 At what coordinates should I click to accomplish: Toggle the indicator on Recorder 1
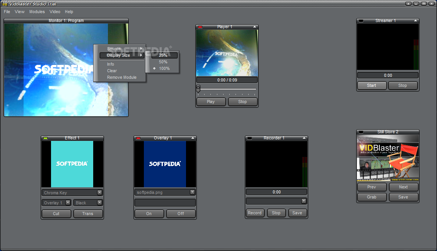point(250,138)
